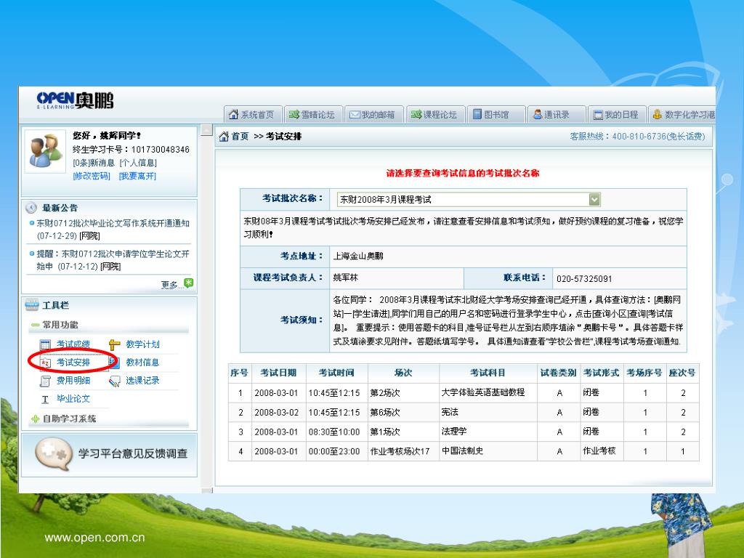Screen dimensions: 744x558
Task: Open the 课程论坛 tab
Action: pyautogui.click(x=435, y=114)
